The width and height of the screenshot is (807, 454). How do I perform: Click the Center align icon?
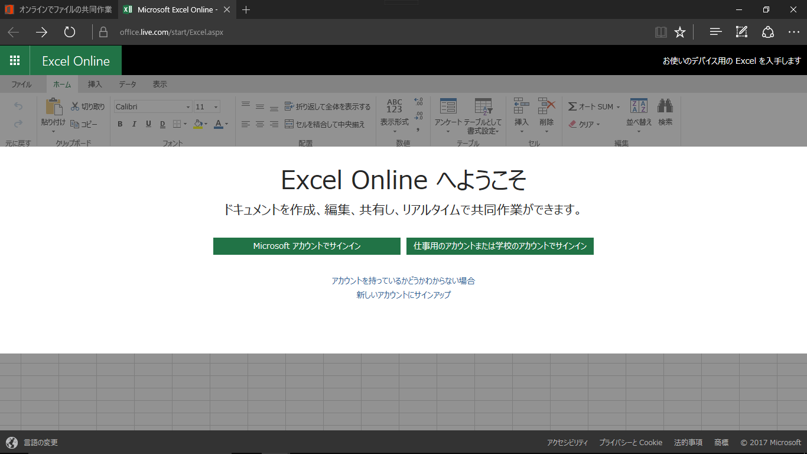[x=260, y=124]
